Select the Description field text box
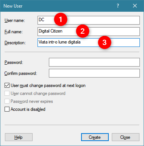The width and height of the screenshot is (144, 146). pos(89,43)
